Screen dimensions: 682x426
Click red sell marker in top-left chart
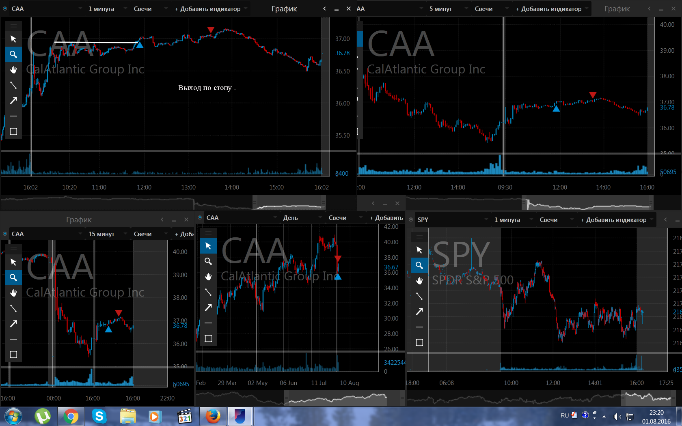click(x=210, y=30)
